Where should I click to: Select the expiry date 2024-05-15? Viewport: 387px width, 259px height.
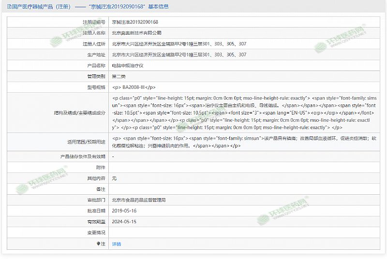pyautogui.click(x=124, y=222)
